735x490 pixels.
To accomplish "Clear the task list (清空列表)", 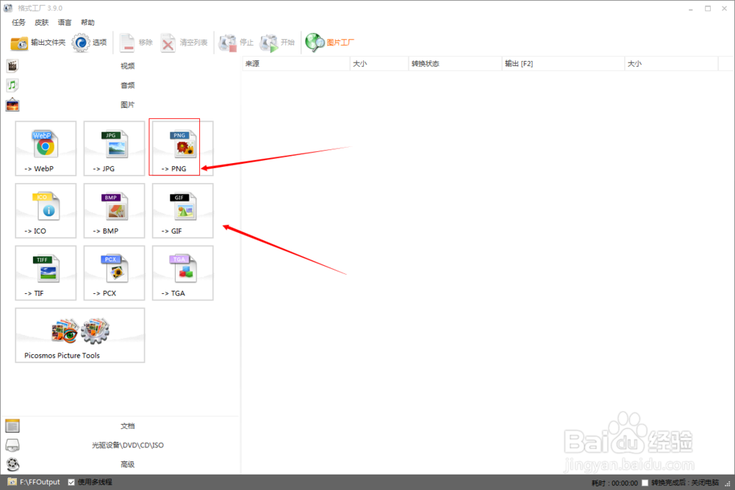I will 184,43.
